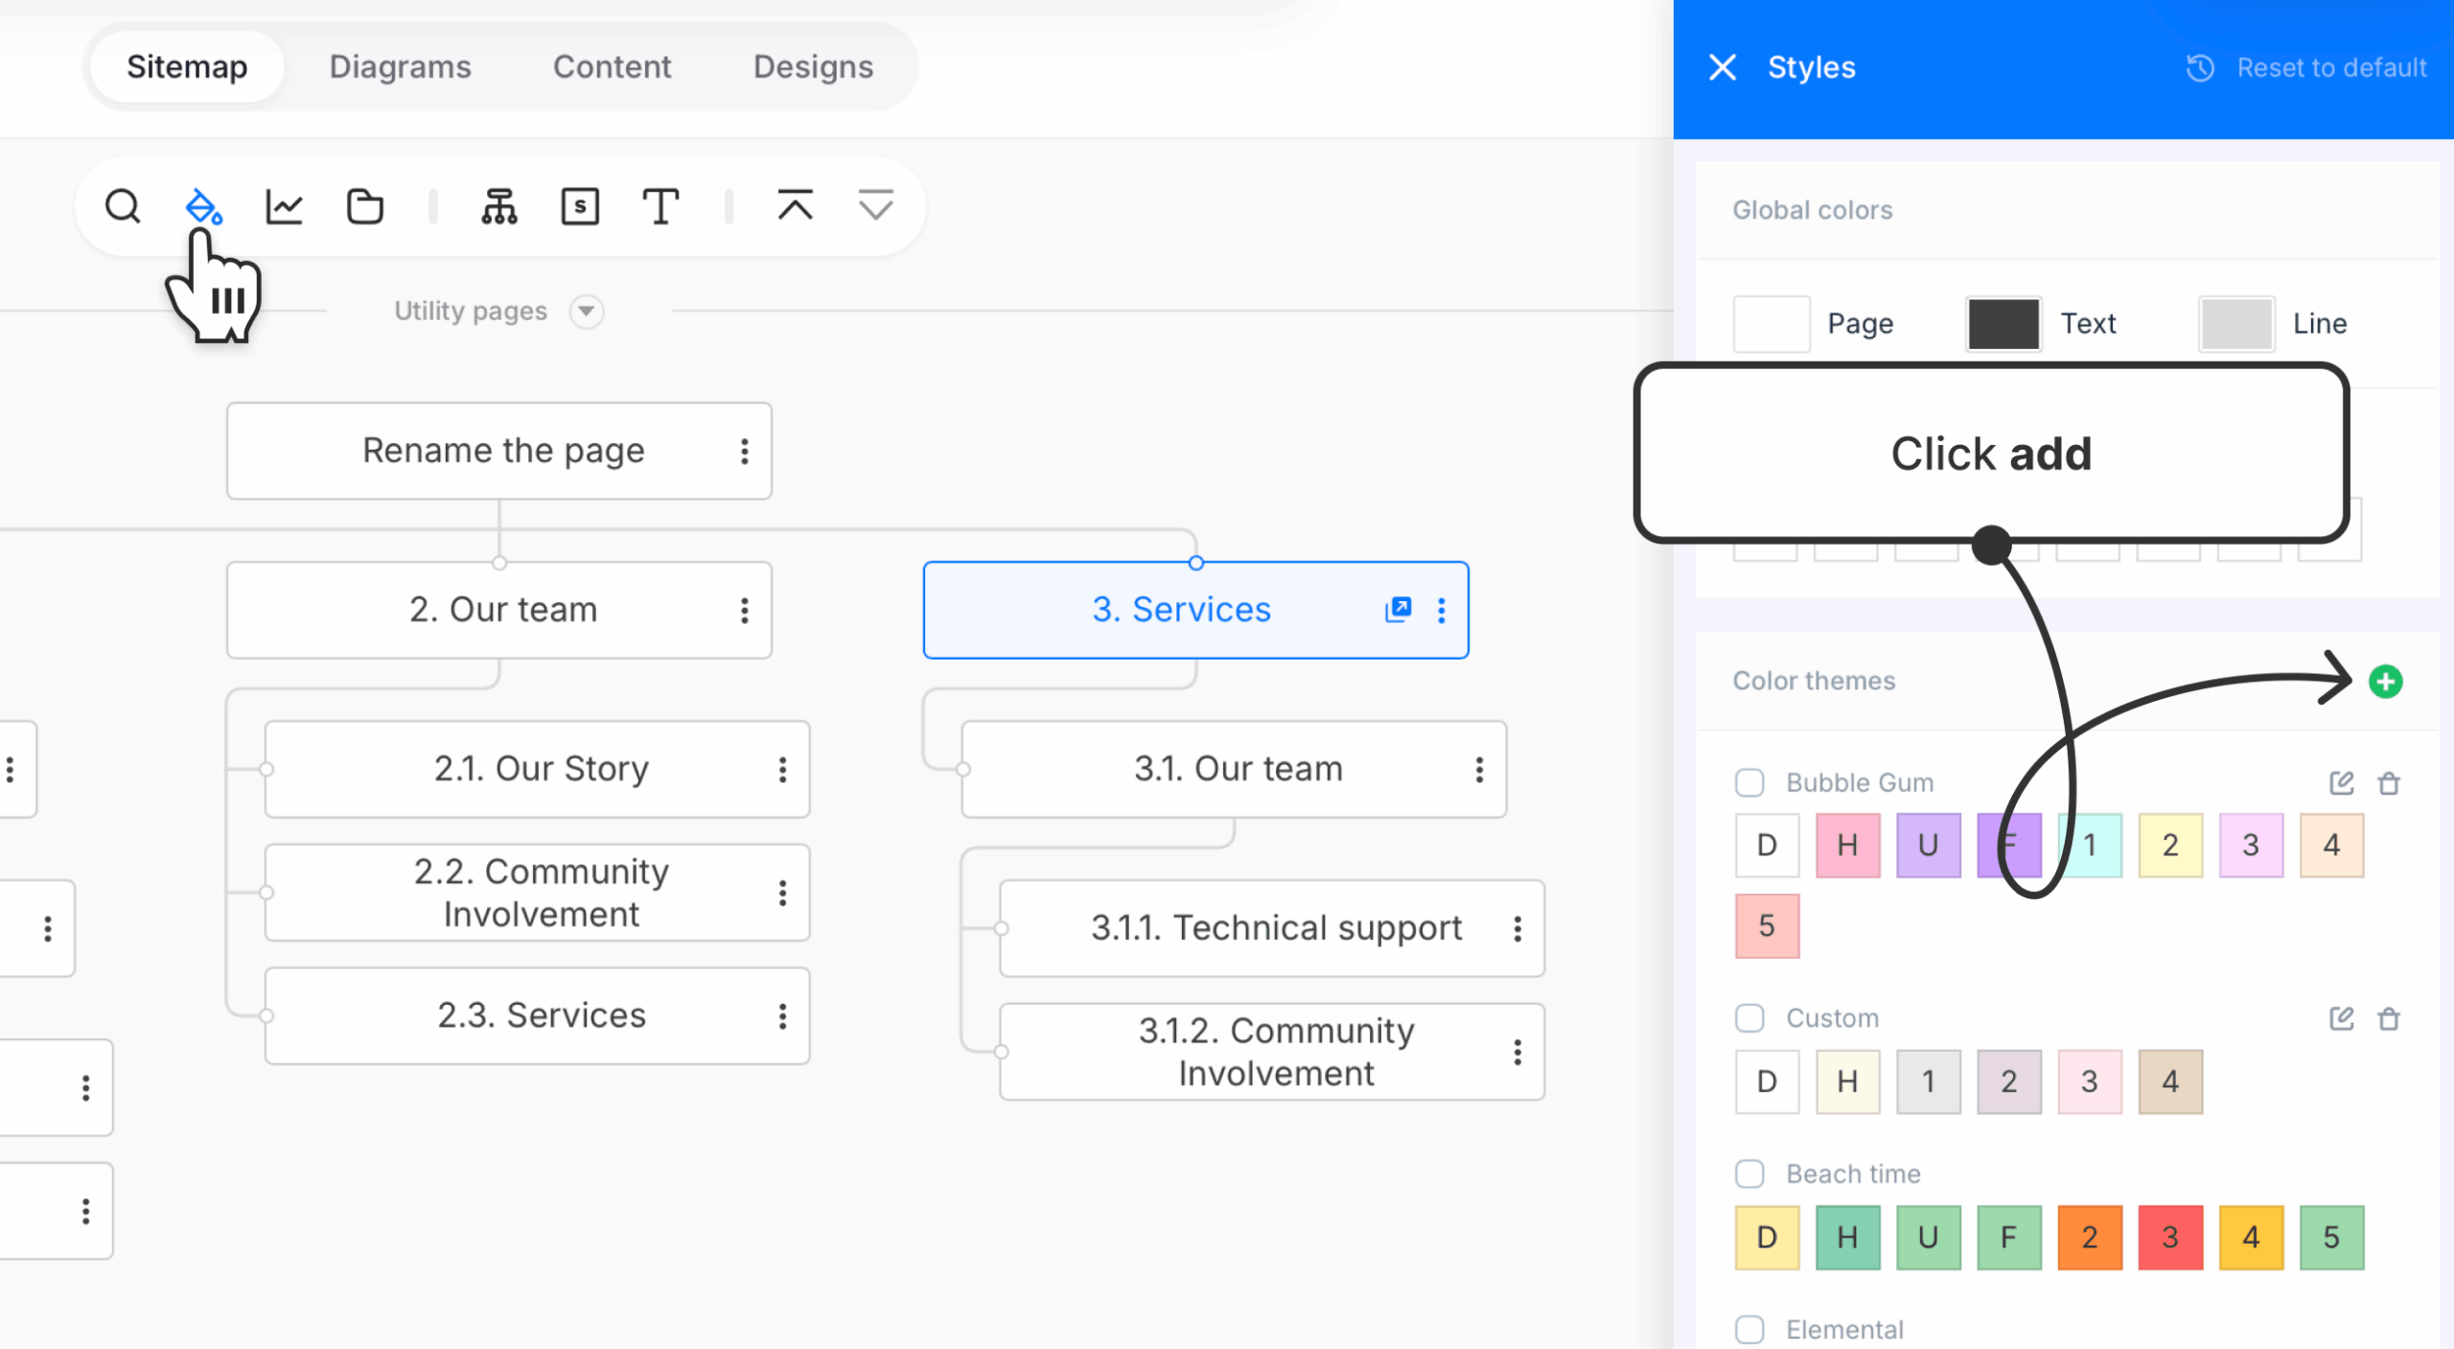Screen dimensions: 2454x1349
Task: Delete the Custom theme
Action: coord(2389,1018)
